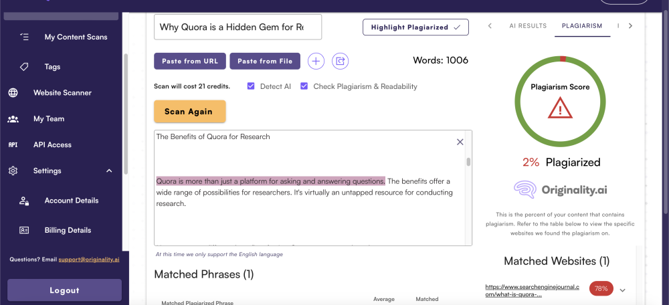669x305 pixels.
Task: Click the highlighted plagiarized sentence
Action: pyautogui.click(x=270, y=181)
